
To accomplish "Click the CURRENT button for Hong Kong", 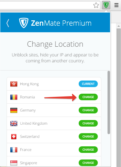I will point(88,84).
